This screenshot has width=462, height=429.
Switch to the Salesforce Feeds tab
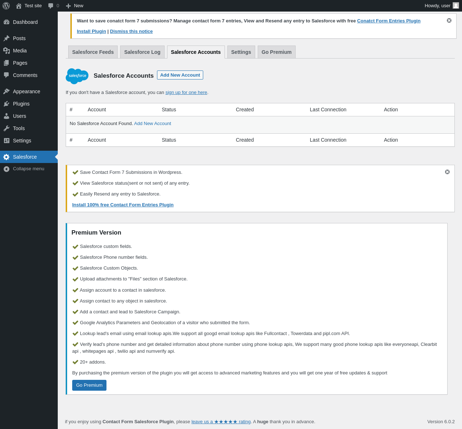point(93,52)
